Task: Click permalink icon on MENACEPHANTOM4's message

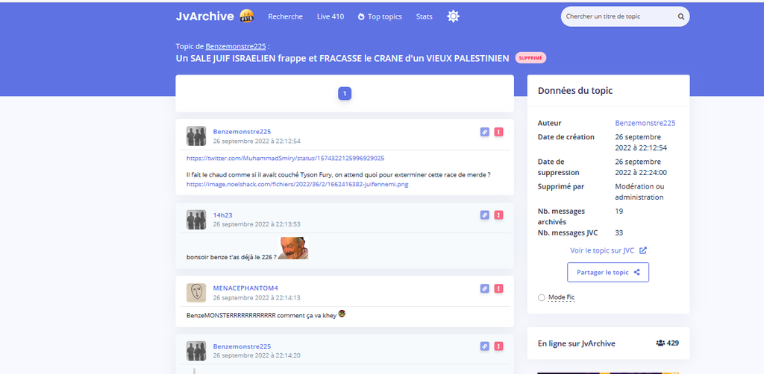Action: 484,288
